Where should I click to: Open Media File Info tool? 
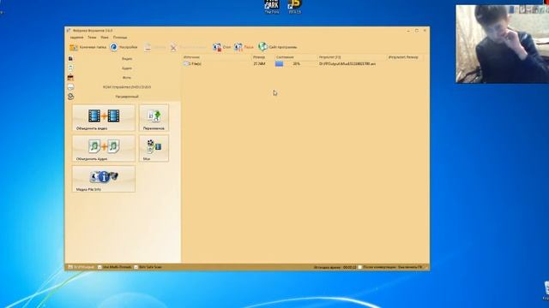104,179
